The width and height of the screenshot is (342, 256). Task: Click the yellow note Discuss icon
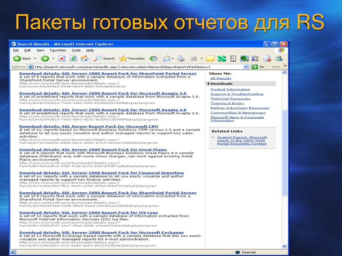pyautogui.click(x=210, y=58)
